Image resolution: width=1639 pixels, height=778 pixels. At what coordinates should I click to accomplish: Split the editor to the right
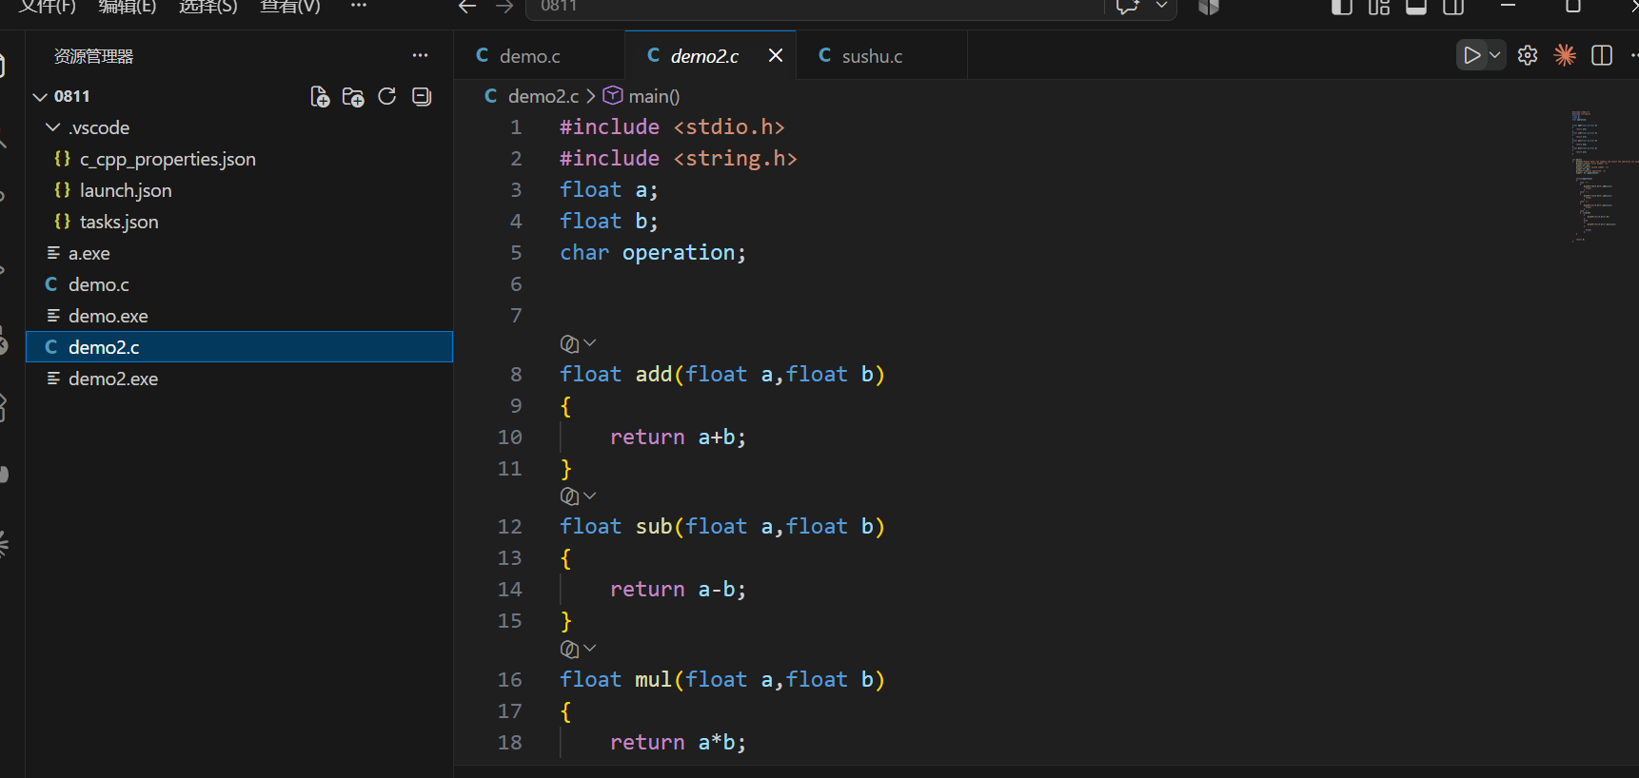(x=1602, y=55)
